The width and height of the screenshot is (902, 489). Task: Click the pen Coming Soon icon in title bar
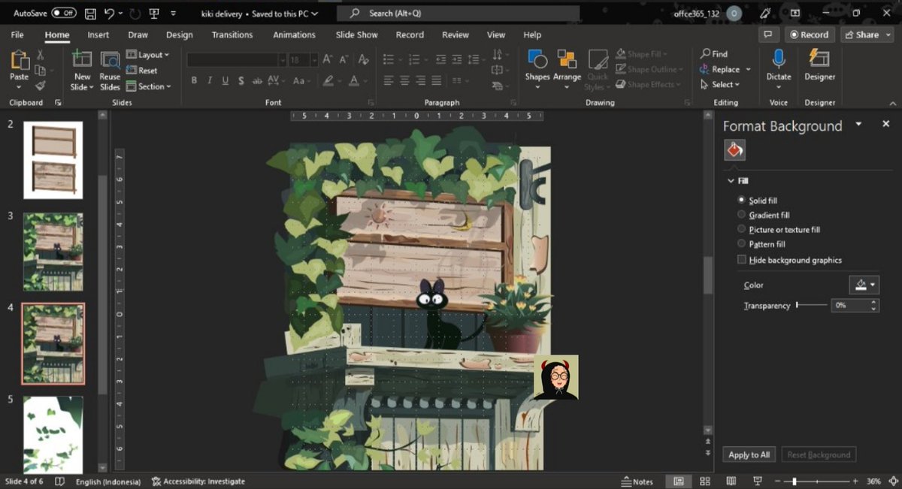(x=765, y=14)
